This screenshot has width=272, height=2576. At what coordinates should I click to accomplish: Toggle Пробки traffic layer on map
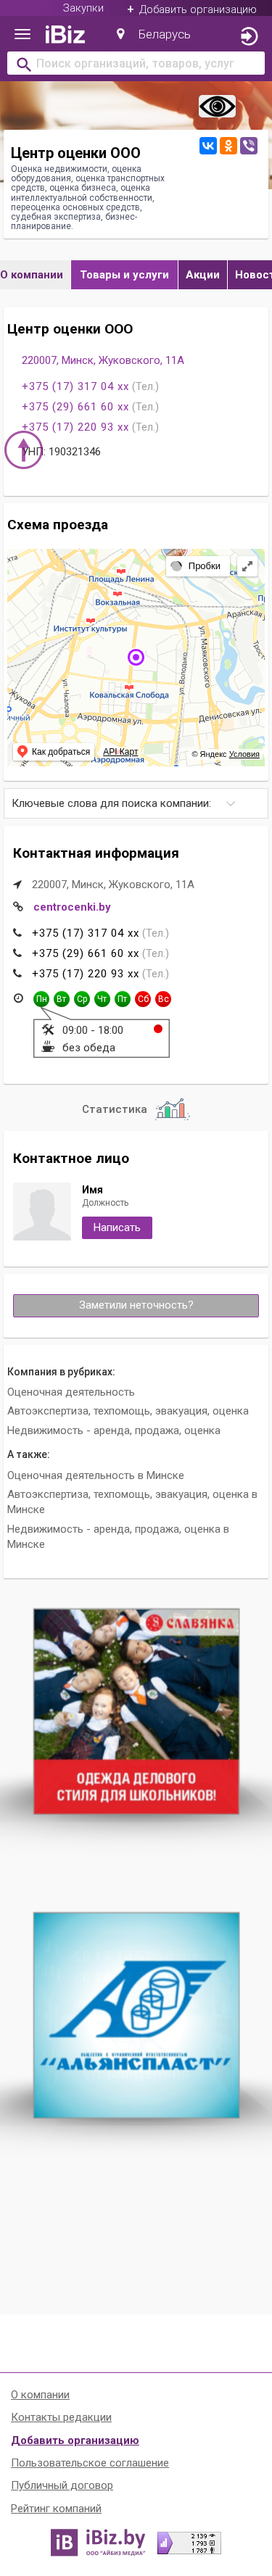196,566
